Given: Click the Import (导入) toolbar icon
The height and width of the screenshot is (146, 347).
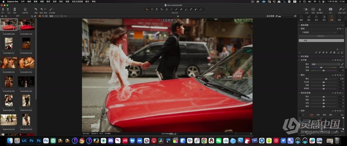Looking at the screenshot, I should [3, 10].
